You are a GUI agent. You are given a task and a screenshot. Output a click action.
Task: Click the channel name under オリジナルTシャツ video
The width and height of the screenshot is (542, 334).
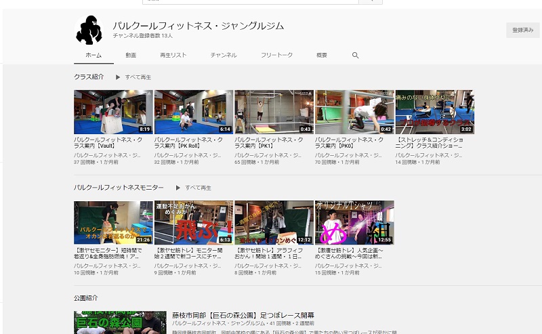point(348,266)
